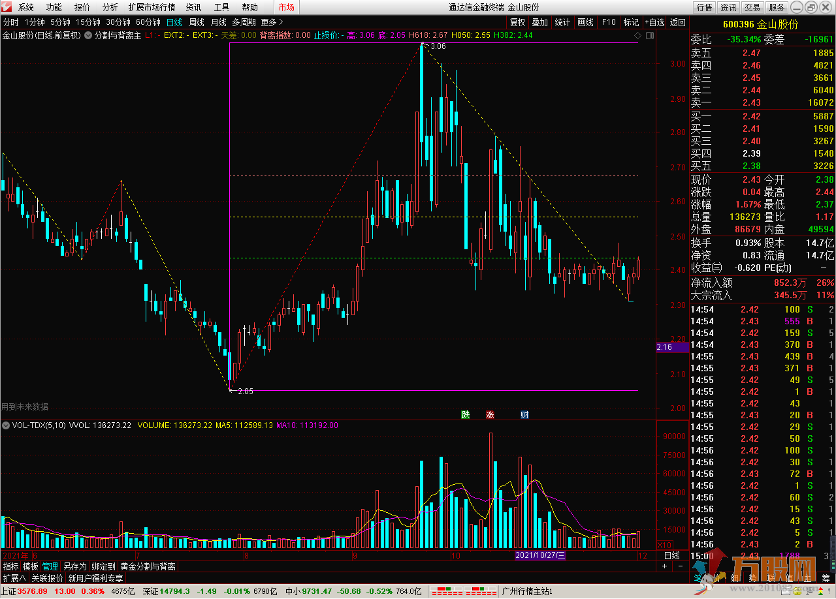The image size is (836, 599).
Task: Click the red-green market breadth indicator
Action: tap(464, 591)
